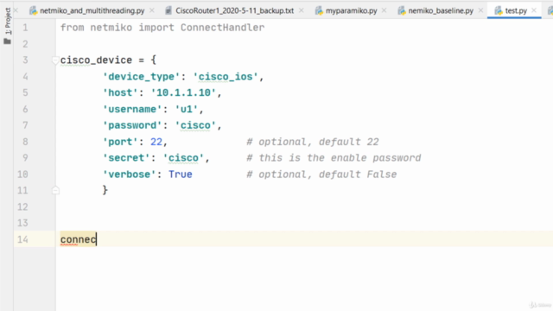Click the 'port' key string
553x311 pixels.
[120, 142]
